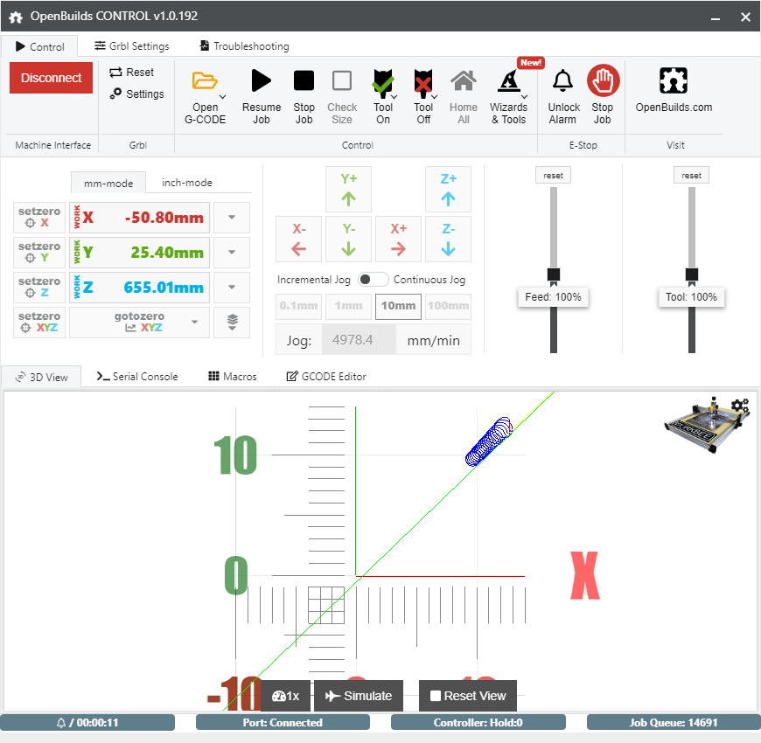
Task: Switch to the Serial Console tab
Action: pyautogui.click(x=137, y=377)
